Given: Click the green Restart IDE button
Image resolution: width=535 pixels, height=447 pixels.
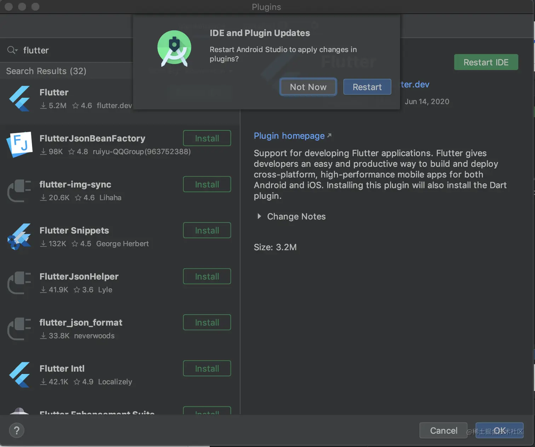Looking at the screenshot, I should coord(486,62).
